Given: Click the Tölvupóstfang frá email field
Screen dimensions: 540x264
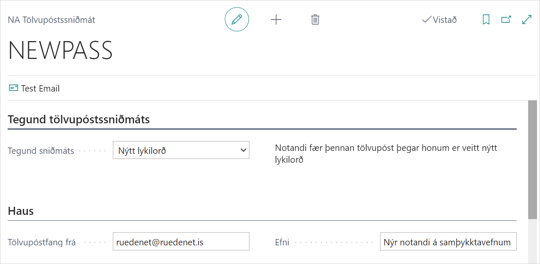Looking at the screenshot, I should click(181, 242).
